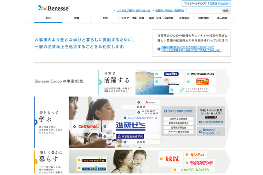Open the Benesse Study Abroad Center logo
Image resolution: width=263 pixels, height=175 pixels.
pos(195,90)
